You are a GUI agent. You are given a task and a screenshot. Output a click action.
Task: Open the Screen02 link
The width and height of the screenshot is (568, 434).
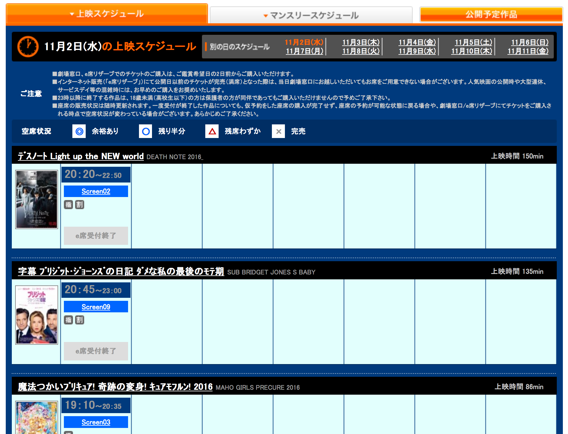pos(96,191)
